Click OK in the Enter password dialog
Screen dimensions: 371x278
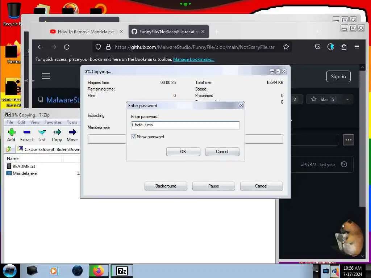pyautogui.click(x=183, y=152)
